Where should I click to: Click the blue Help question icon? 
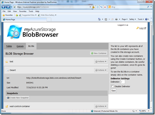[x=146, y=19]
